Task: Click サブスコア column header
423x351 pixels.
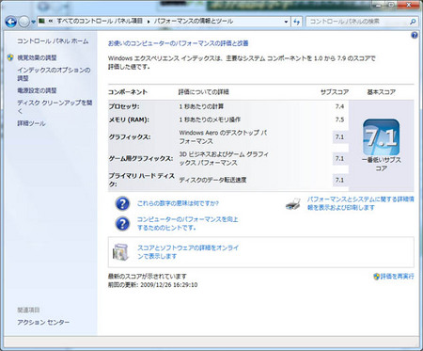Action: coord(335,92)
